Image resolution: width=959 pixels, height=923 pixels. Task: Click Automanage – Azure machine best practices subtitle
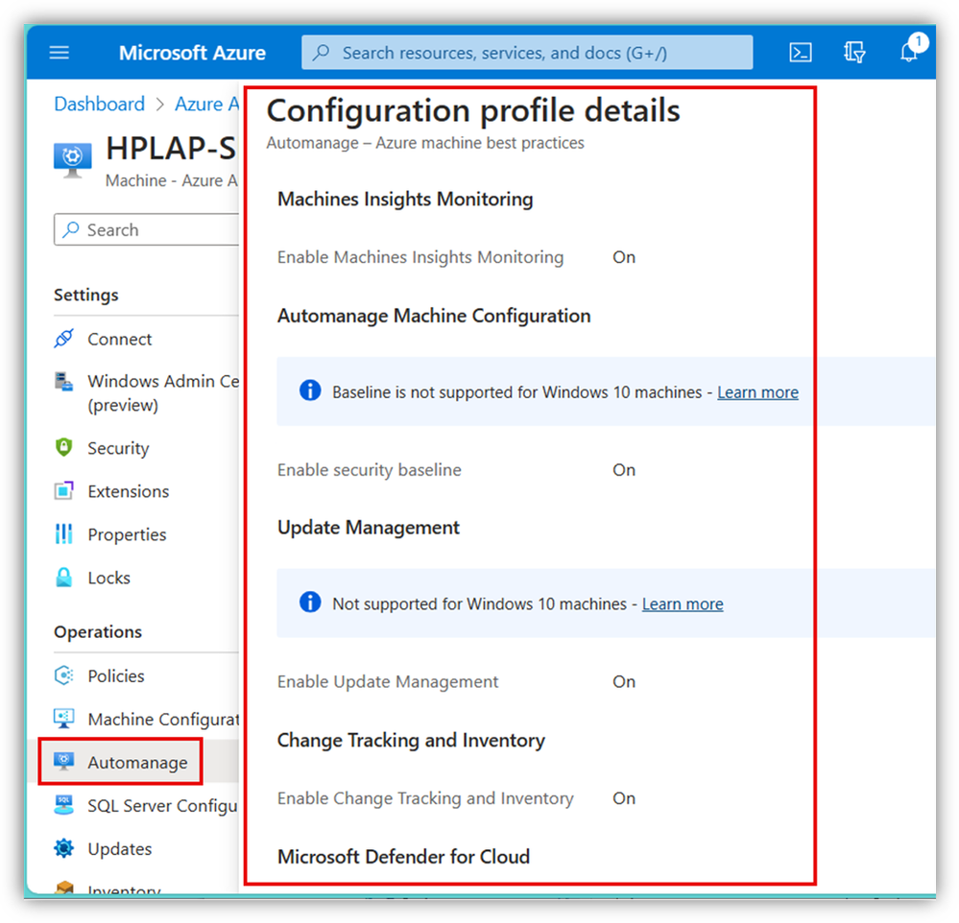click(425, 143)
